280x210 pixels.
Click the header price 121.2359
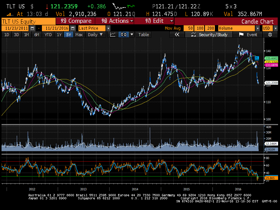64,6
